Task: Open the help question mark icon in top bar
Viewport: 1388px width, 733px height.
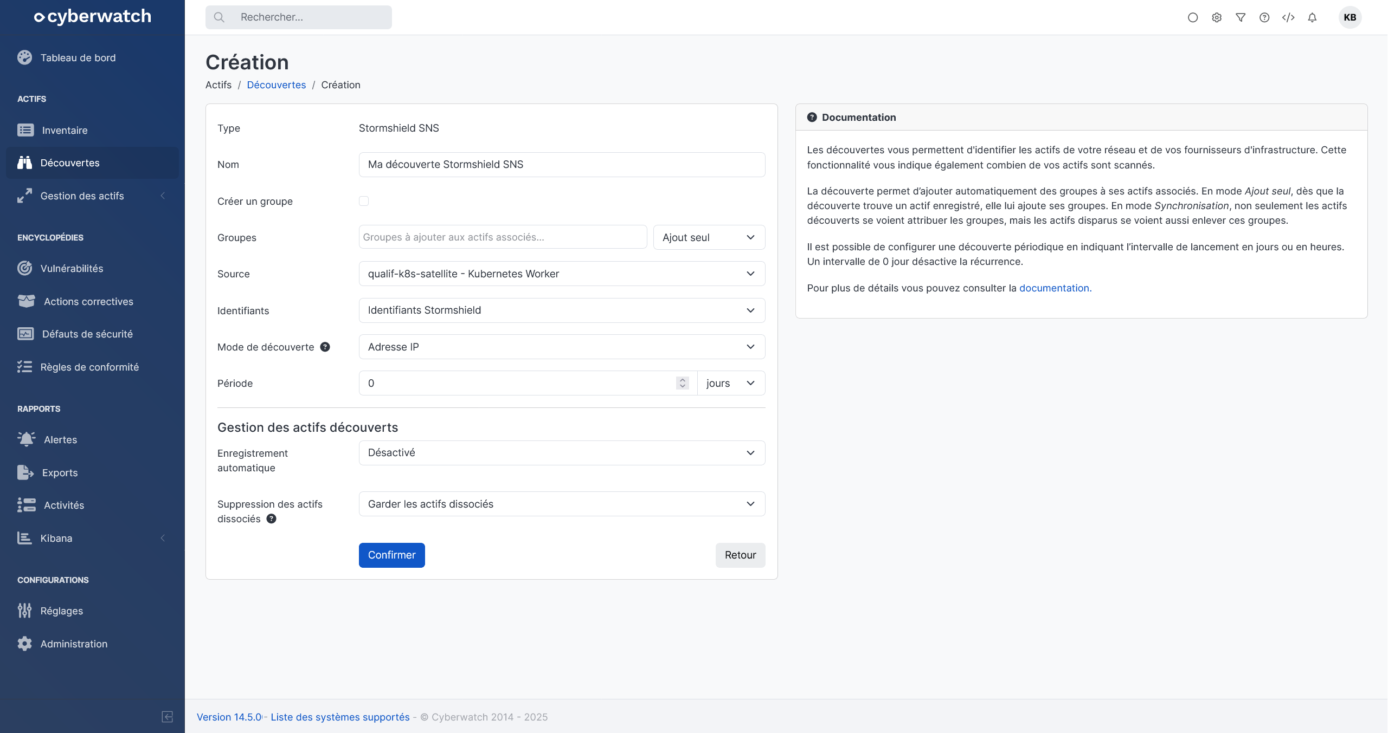Action: (1264, 17)
